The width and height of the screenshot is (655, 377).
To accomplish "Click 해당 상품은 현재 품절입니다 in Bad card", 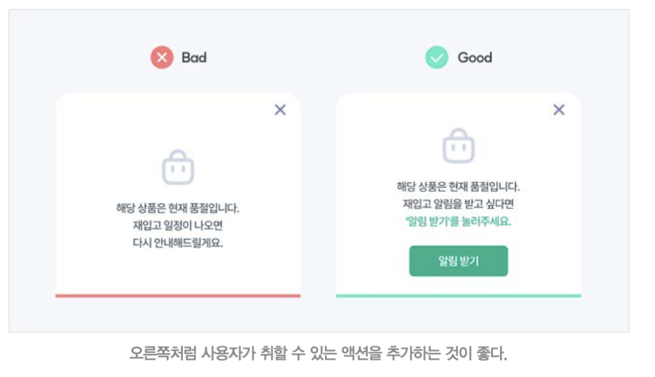I will coord(178,208).
